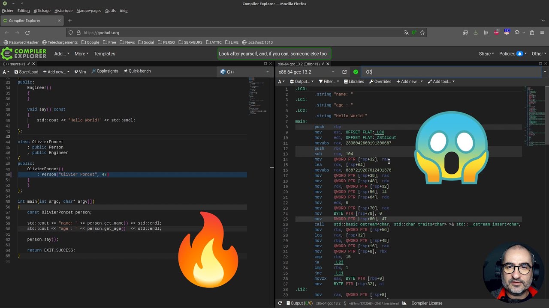549x308 pixels.
Task: Open compiler pane Add new... dropdown
Action: [x=410, y=82]
